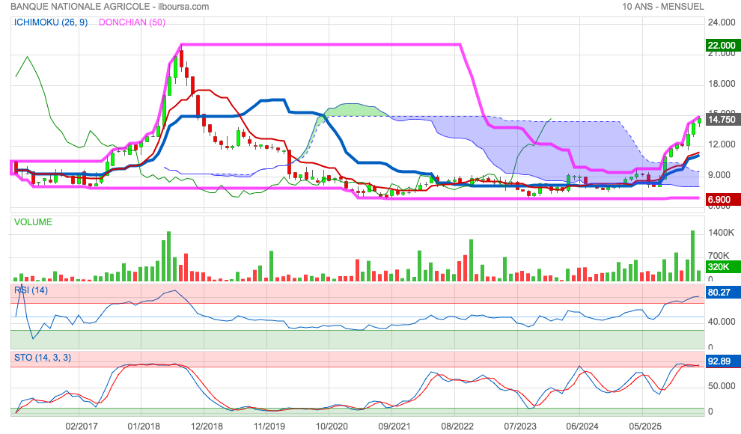Click the green shaded Ichimoku cloud near 15.000

[x=352, y=111]
